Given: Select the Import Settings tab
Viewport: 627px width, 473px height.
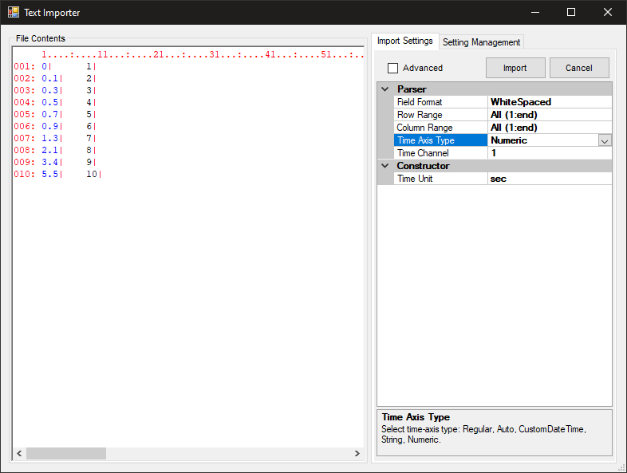Looking at the screenshot, I should pyautogui.click(x=404, y=41).
